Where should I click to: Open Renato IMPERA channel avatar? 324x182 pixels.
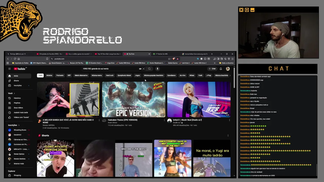coord(39,121)
